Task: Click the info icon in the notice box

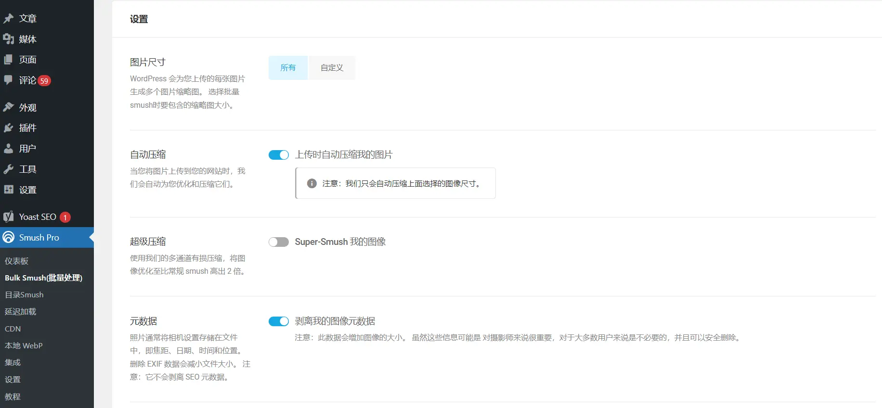Action: click(312, 183)
